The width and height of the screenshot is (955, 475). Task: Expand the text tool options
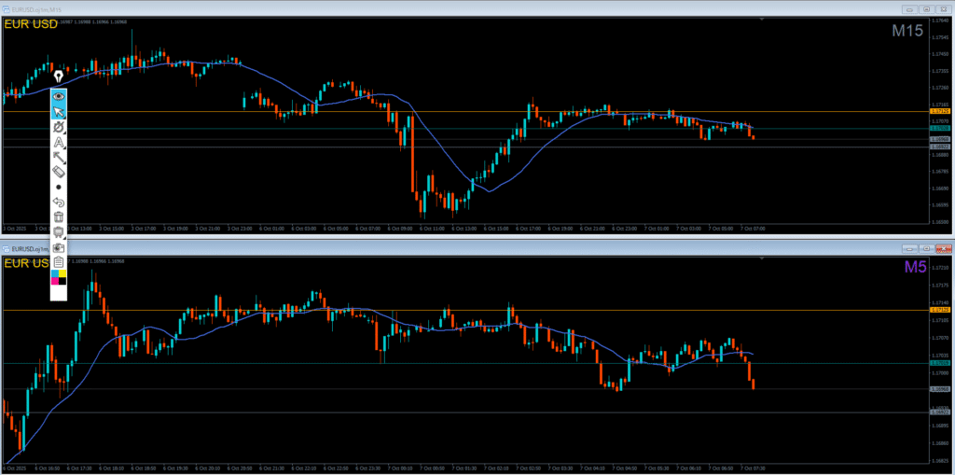point(59,143)
